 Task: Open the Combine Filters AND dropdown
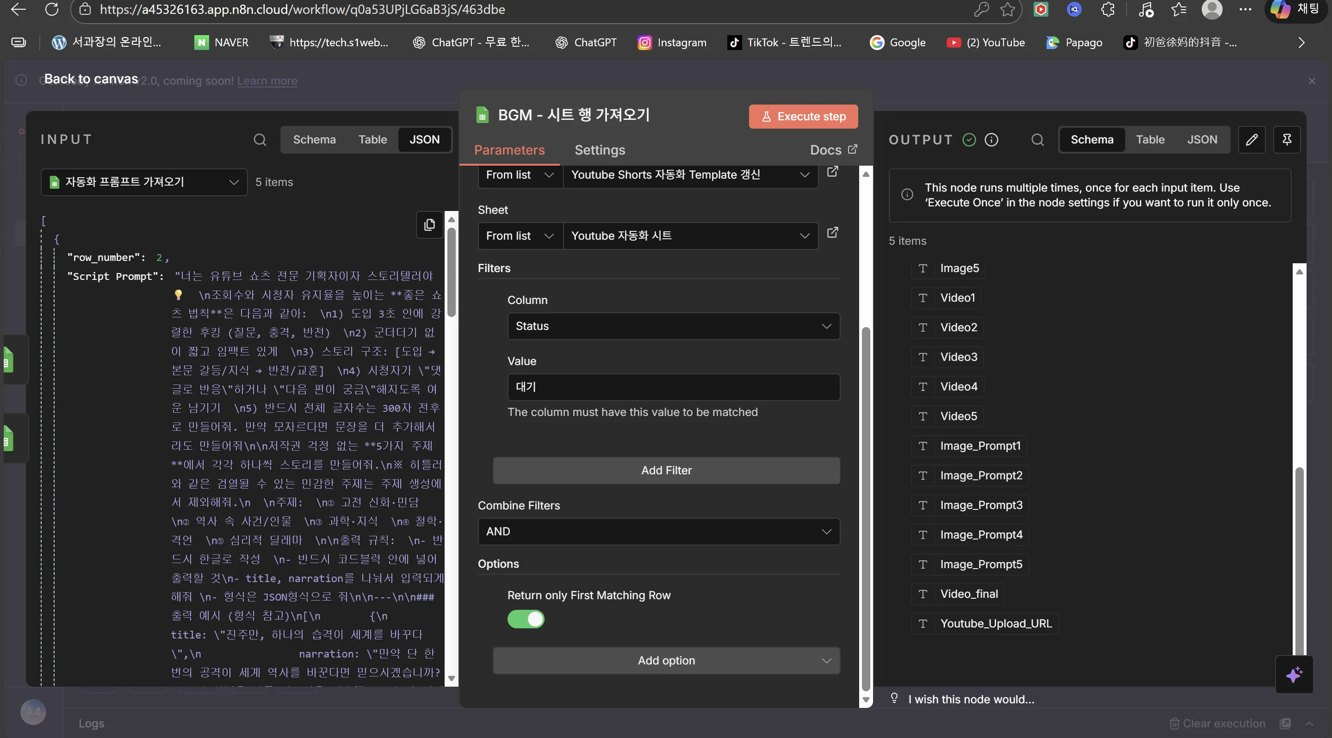pos(658,531)
